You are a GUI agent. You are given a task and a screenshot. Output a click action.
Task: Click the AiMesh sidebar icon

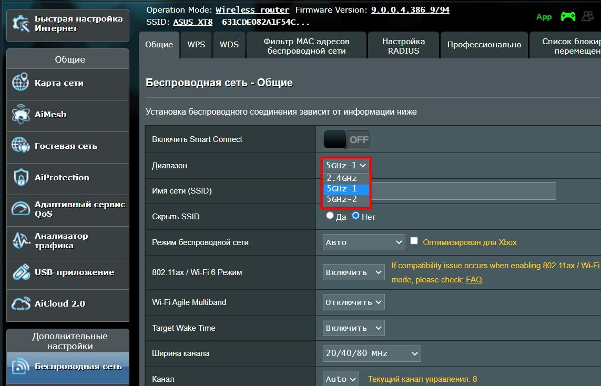point(21,114)
